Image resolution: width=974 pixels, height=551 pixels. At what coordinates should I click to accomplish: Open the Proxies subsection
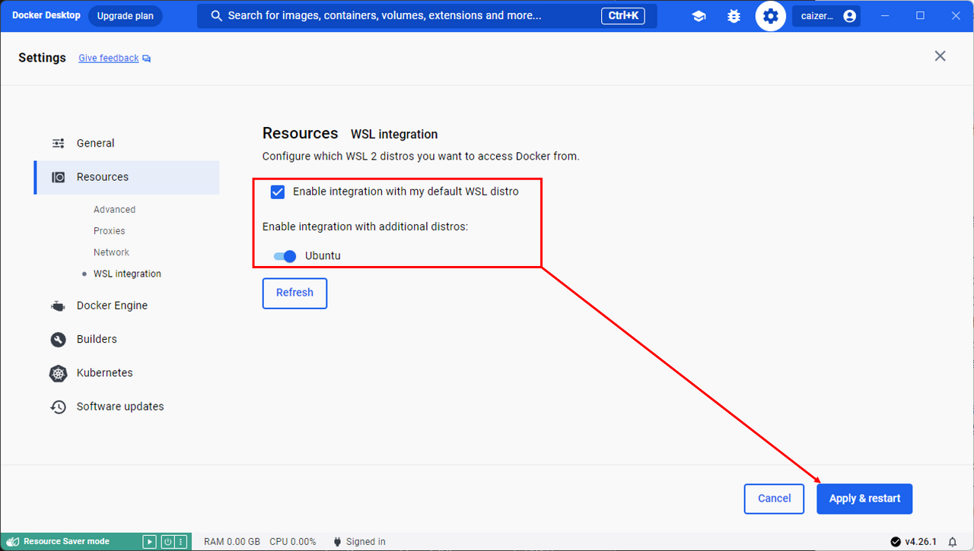click(x=109, y=231)
